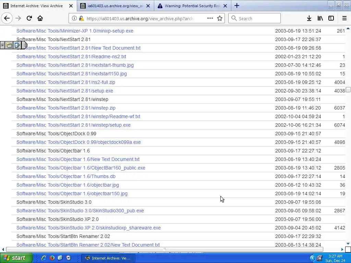Click the date 2003-09-15 21:40:57 of objectdock099a.exe

(298, 142)
